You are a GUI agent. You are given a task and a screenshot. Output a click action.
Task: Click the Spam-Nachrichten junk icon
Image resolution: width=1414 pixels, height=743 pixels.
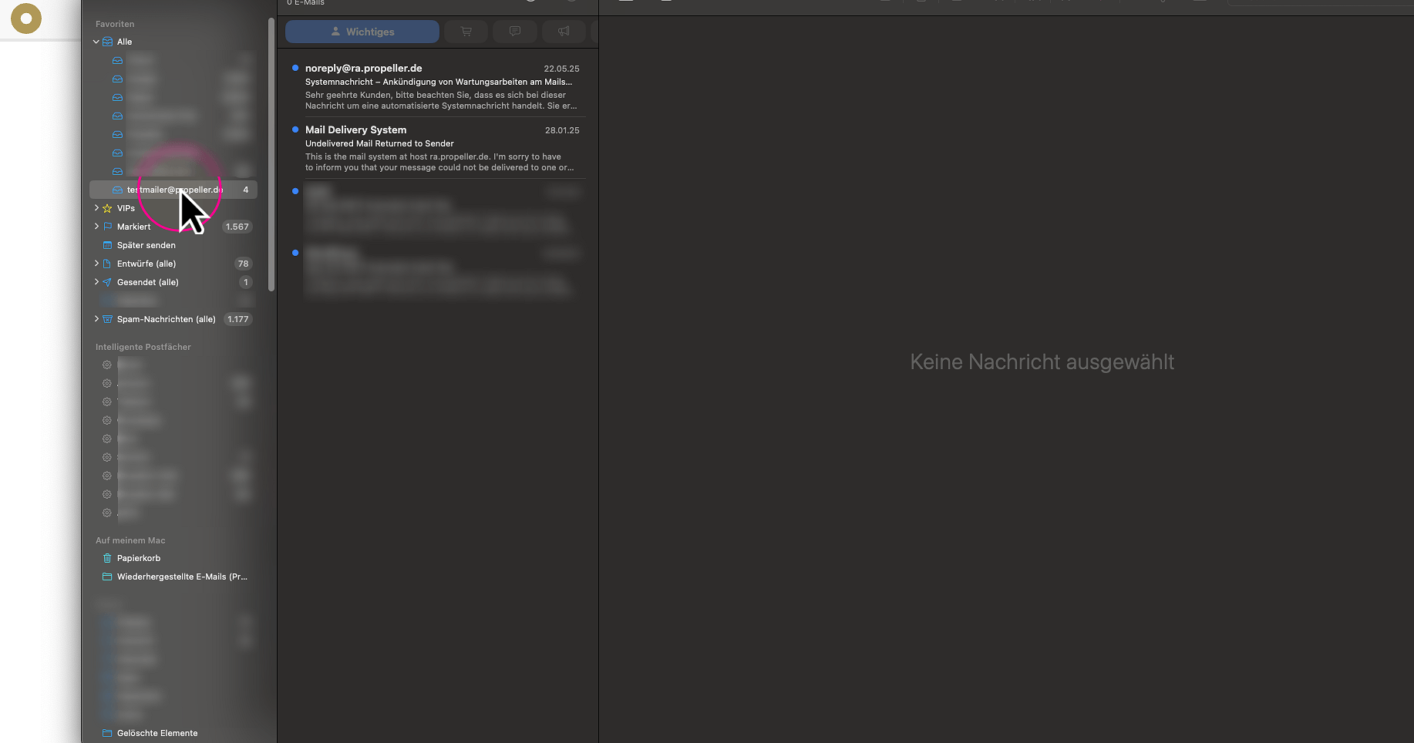(106, 319)
